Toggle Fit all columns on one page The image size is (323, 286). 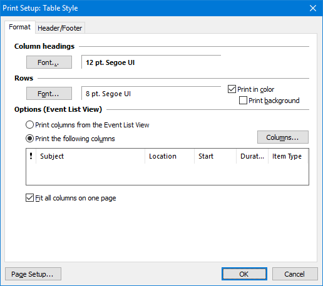(29, 198)
